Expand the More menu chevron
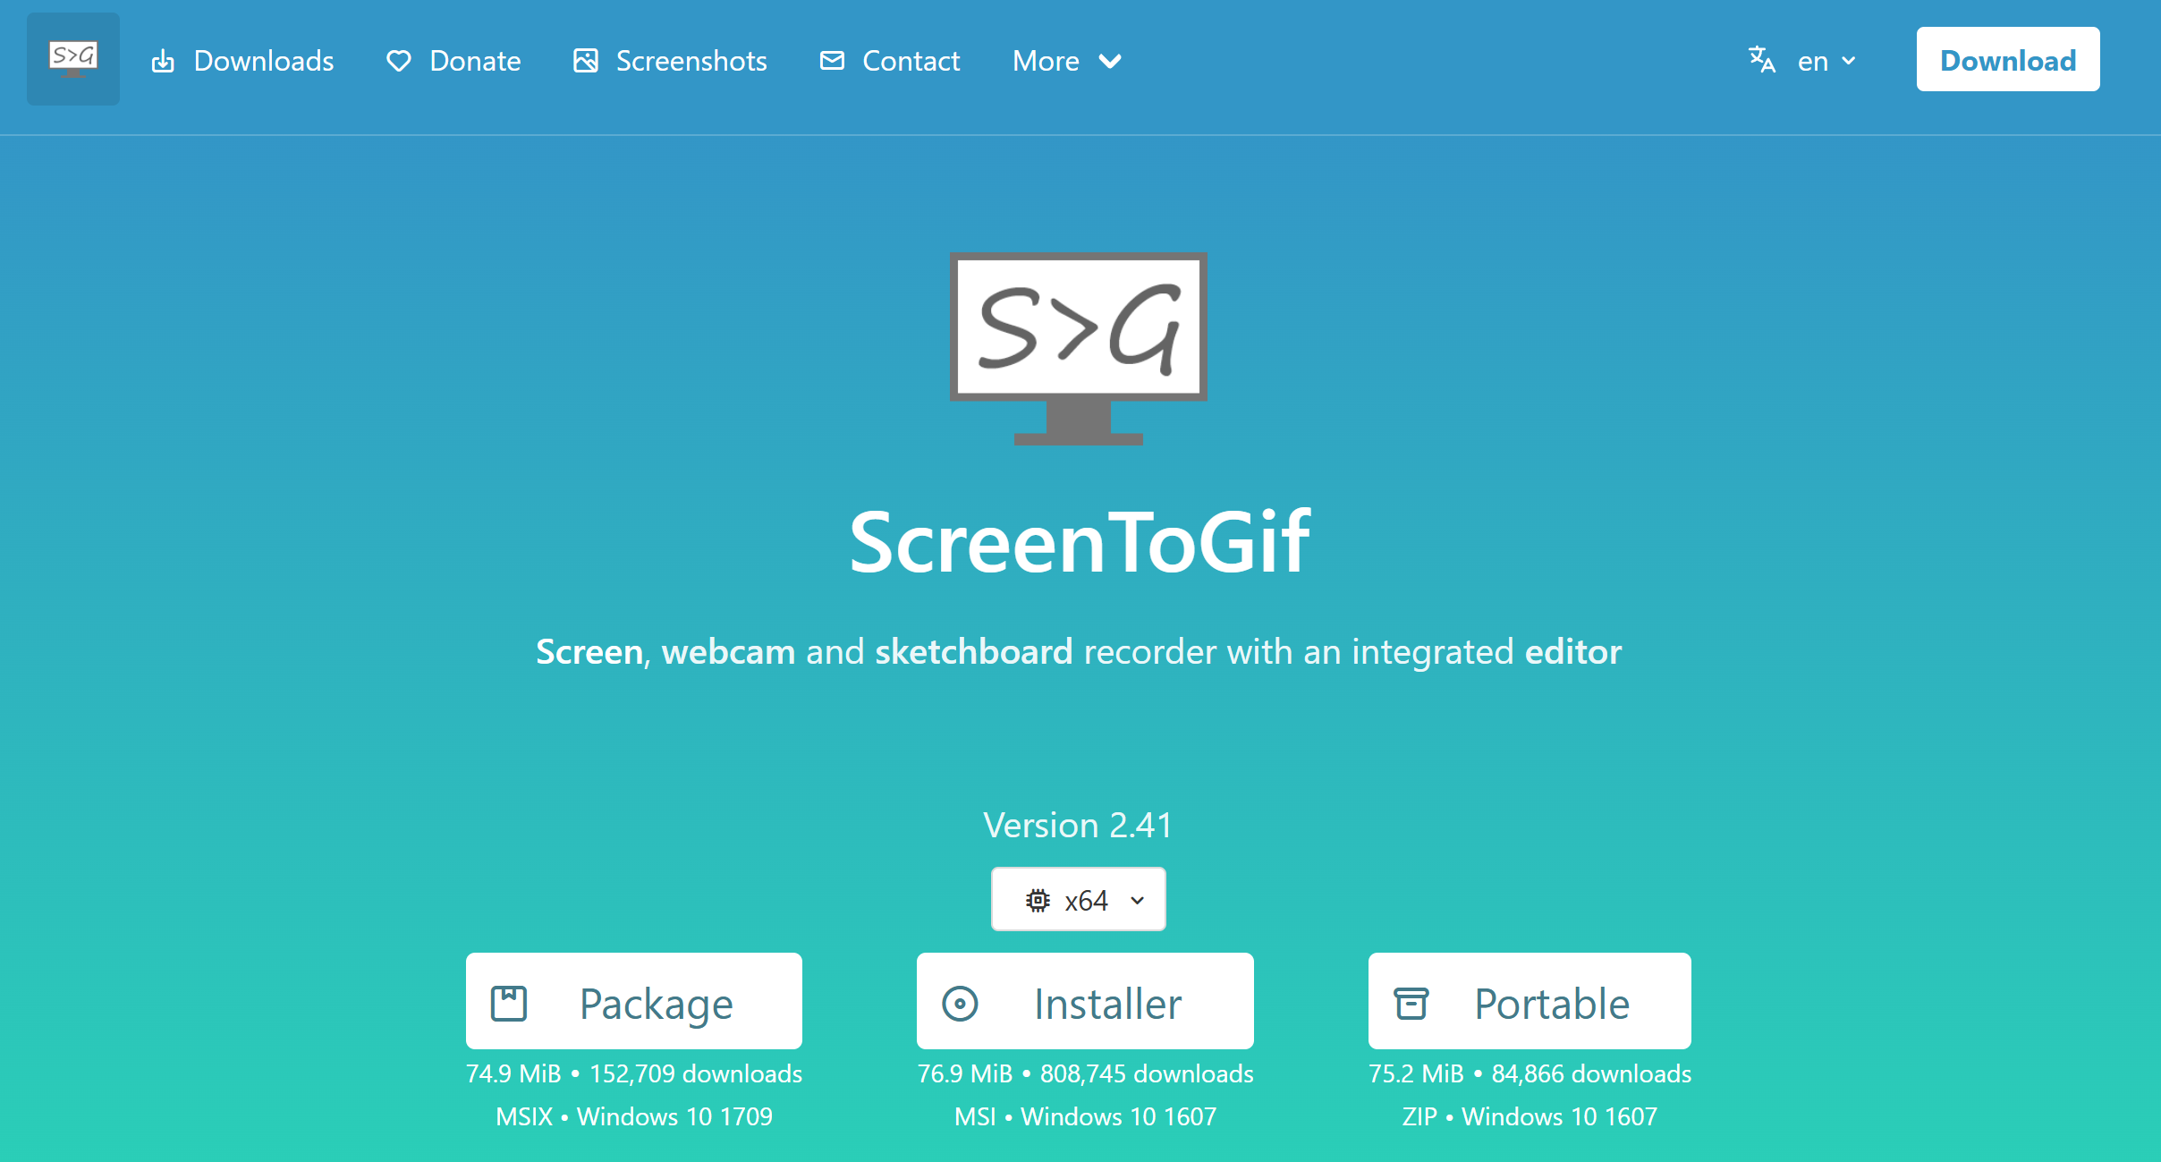The width and height of the screenshot is (2161, 1162). pos(1110,61)
